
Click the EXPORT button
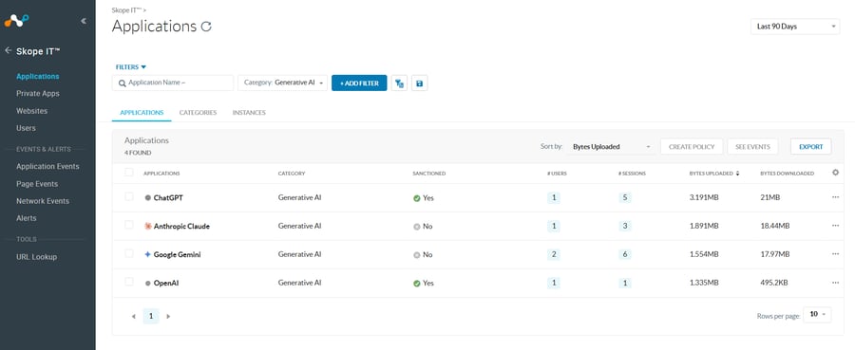pyautogui.click(x=811, y=146)
